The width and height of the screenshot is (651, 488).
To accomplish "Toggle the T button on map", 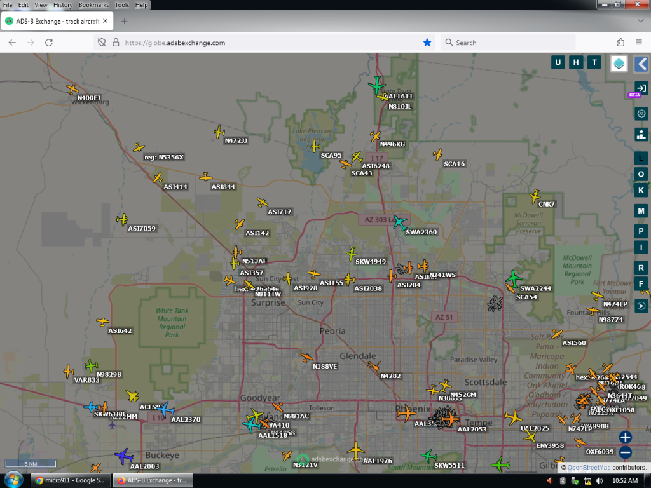I will [x=594, y=63].
